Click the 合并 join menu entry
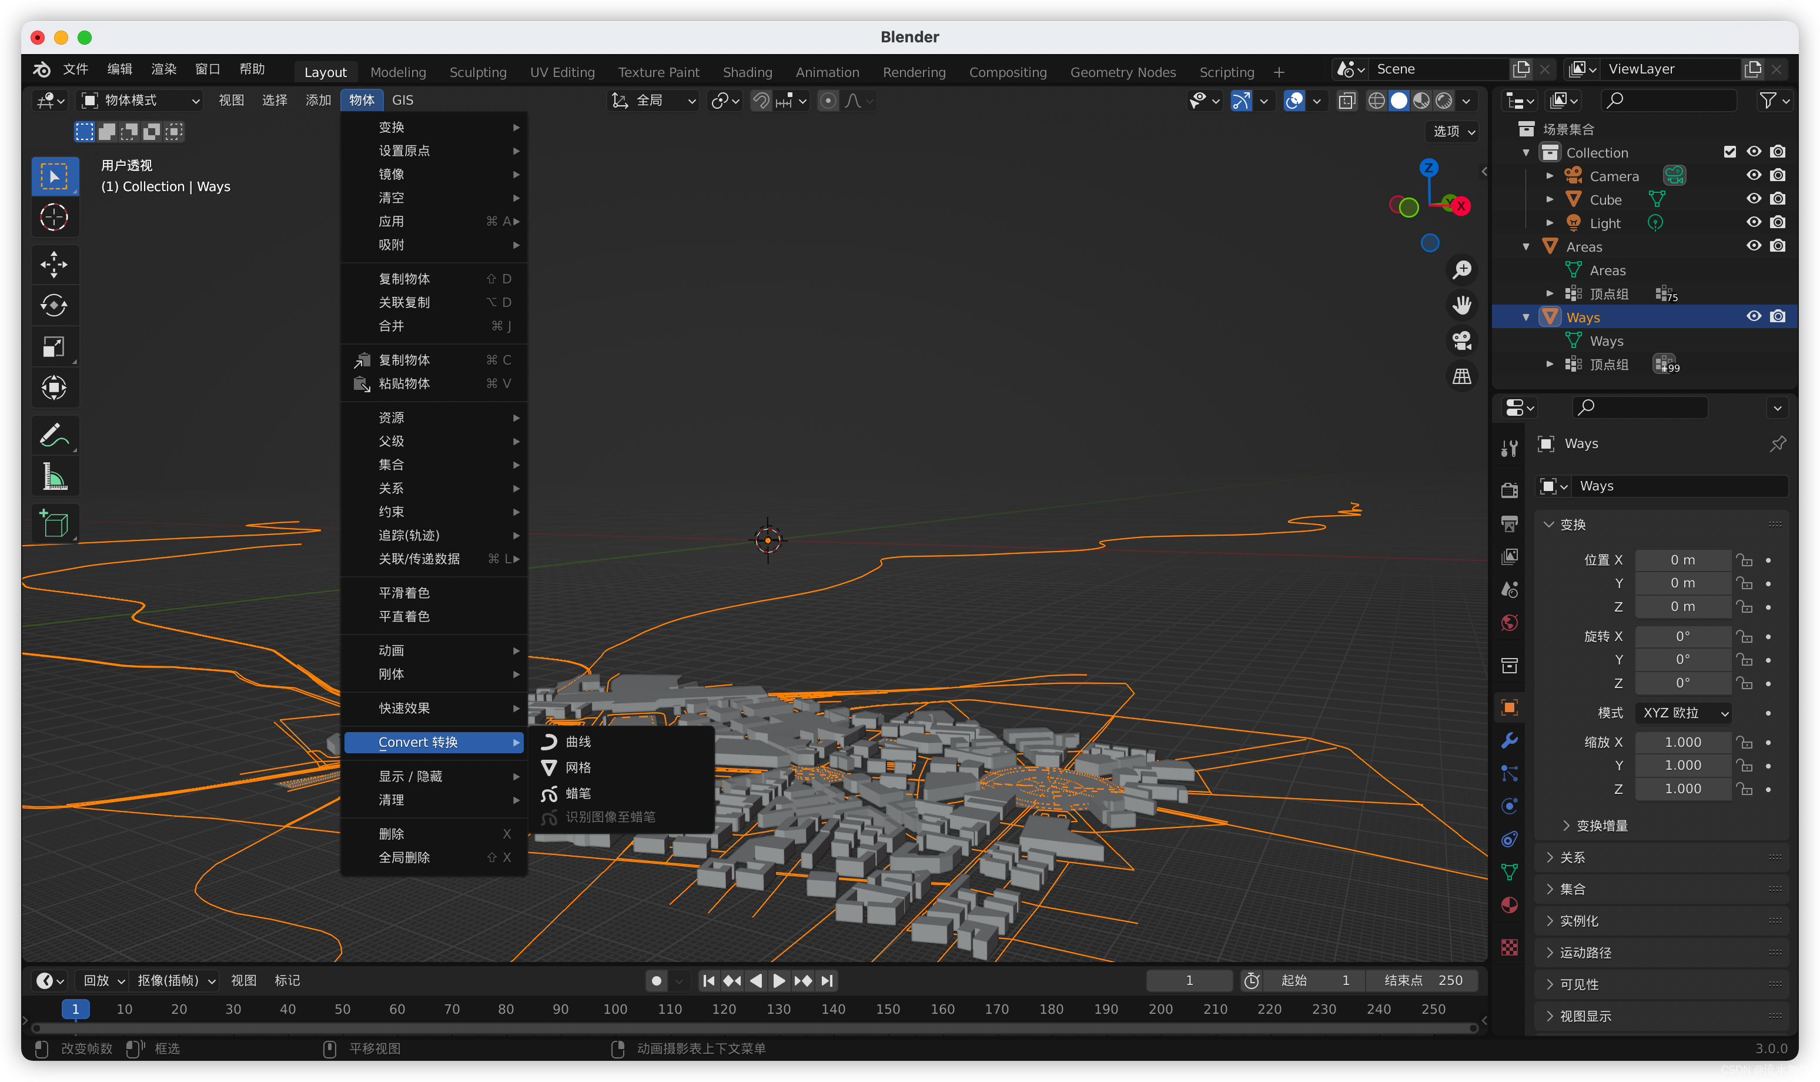Viewport: 1820px width, 1082px height. click(x=392, y=326)
